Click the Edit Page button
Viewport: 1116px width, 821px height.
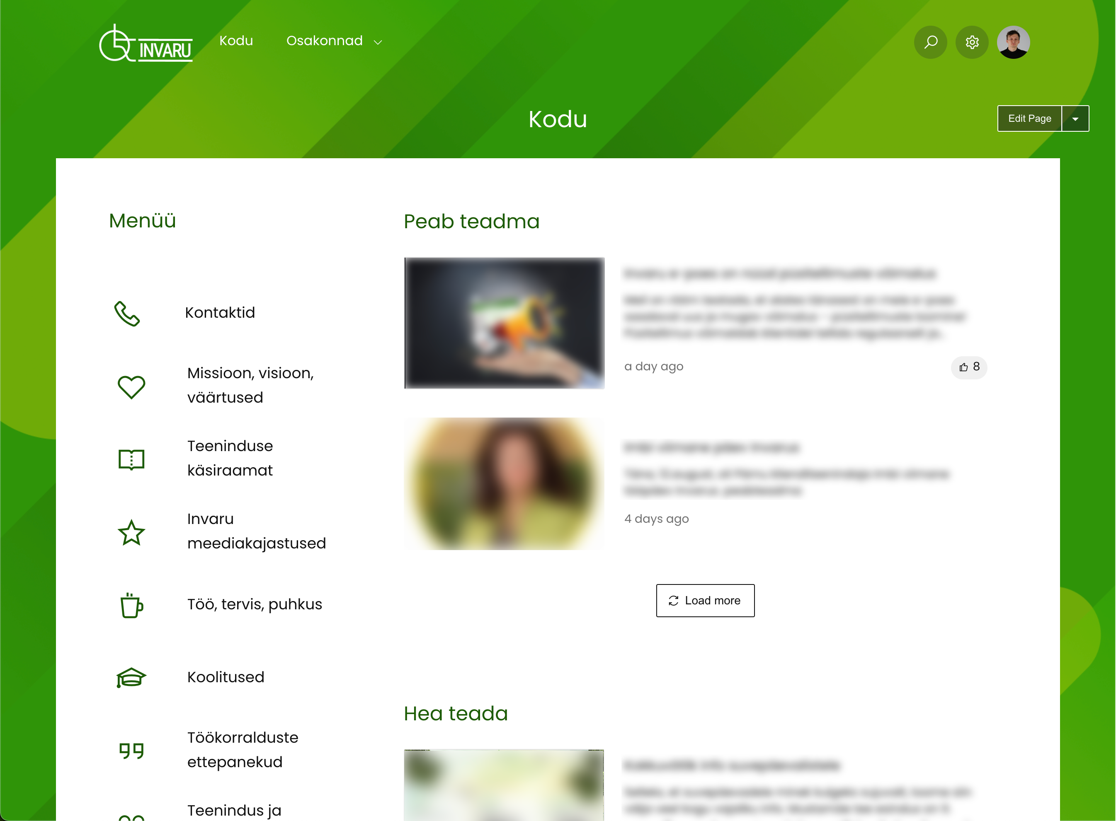coord(1029,118)
